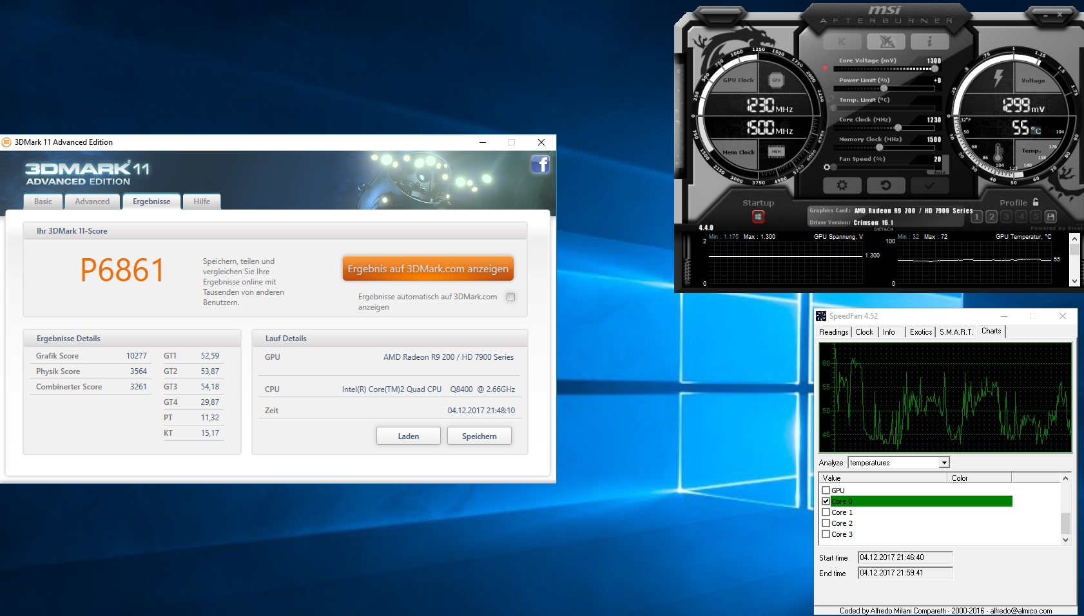The image size is (1084, 616).
Task: Click the Memory Clock slider handle
Action: click(x=880, y=147)
